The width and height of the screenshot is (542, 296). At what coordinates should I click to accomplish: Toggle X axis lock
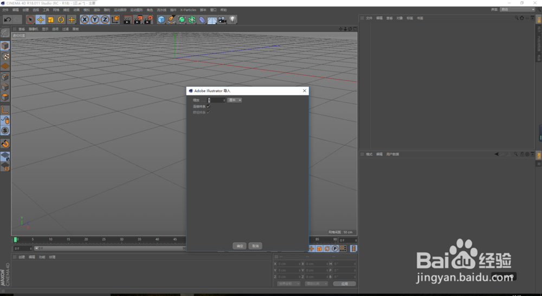85,20
